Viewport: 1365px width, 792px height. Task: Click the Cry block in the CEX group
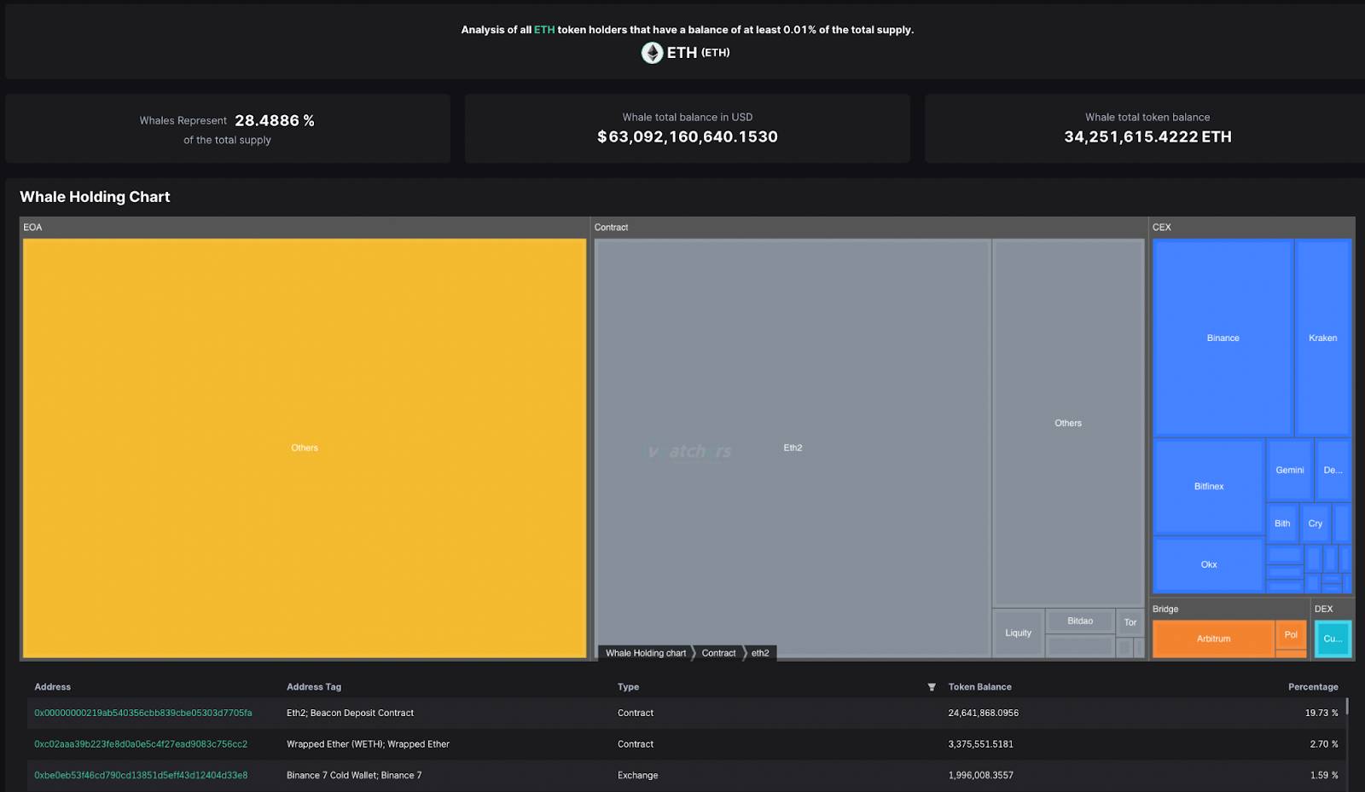point(1316,523)
